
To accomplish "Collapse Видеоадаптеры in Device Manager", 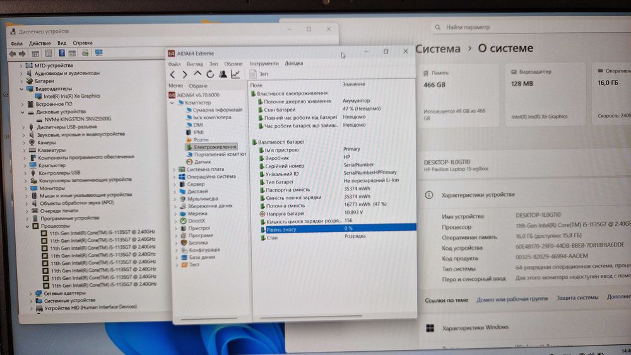I will pos(22,90).
